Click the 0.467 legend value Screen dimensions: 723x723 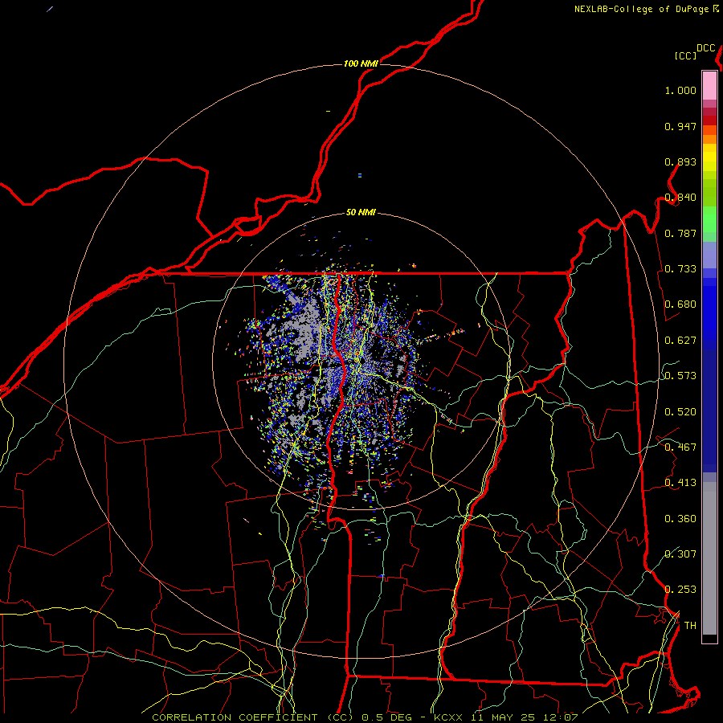pos(680,447)
